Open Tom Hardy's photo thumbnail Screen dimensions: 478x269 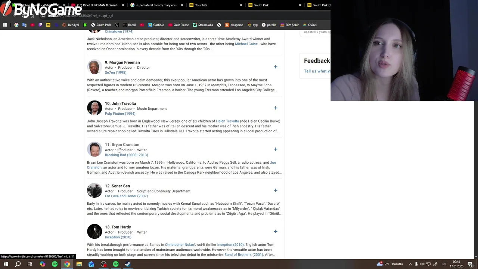94,231
